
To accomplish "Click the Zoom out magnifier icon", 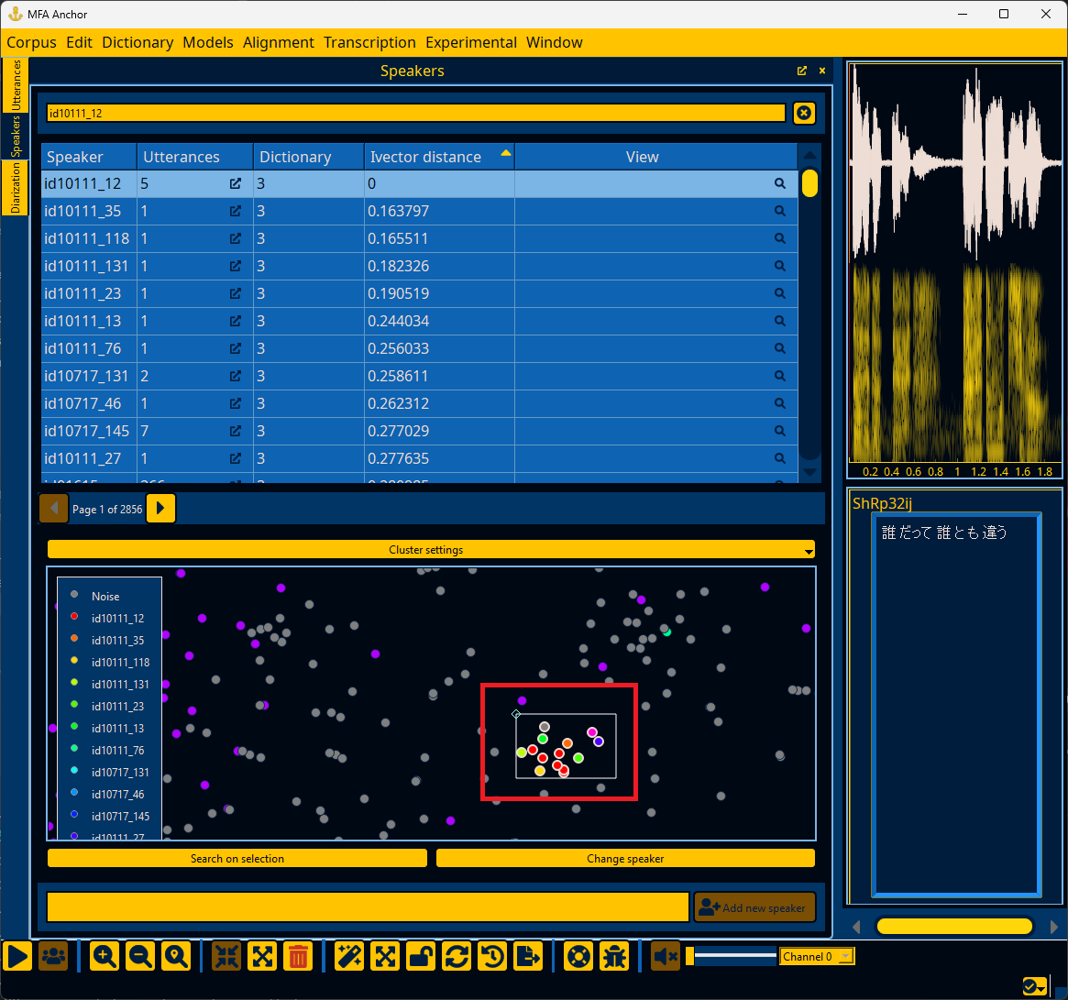I will pyautogui.click(x=140, y=956).
